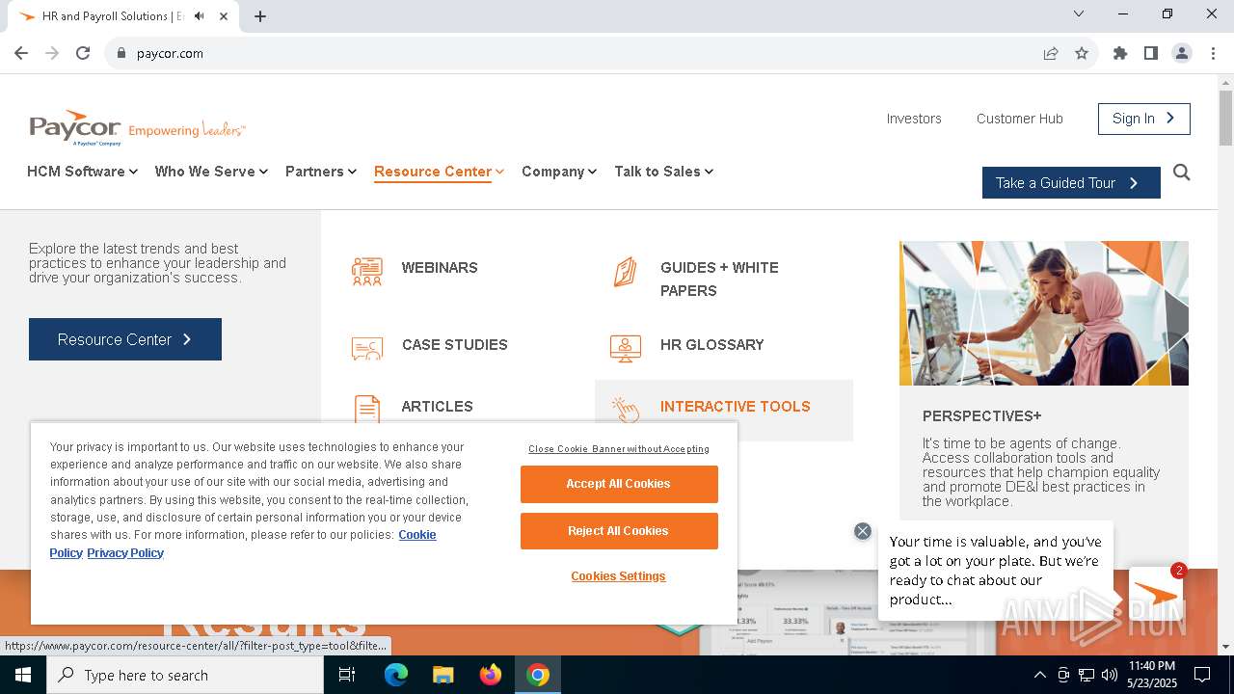Open the Articles menu item
The width and height of the screenshot is (1234, 694).
(x=437, y=407)
